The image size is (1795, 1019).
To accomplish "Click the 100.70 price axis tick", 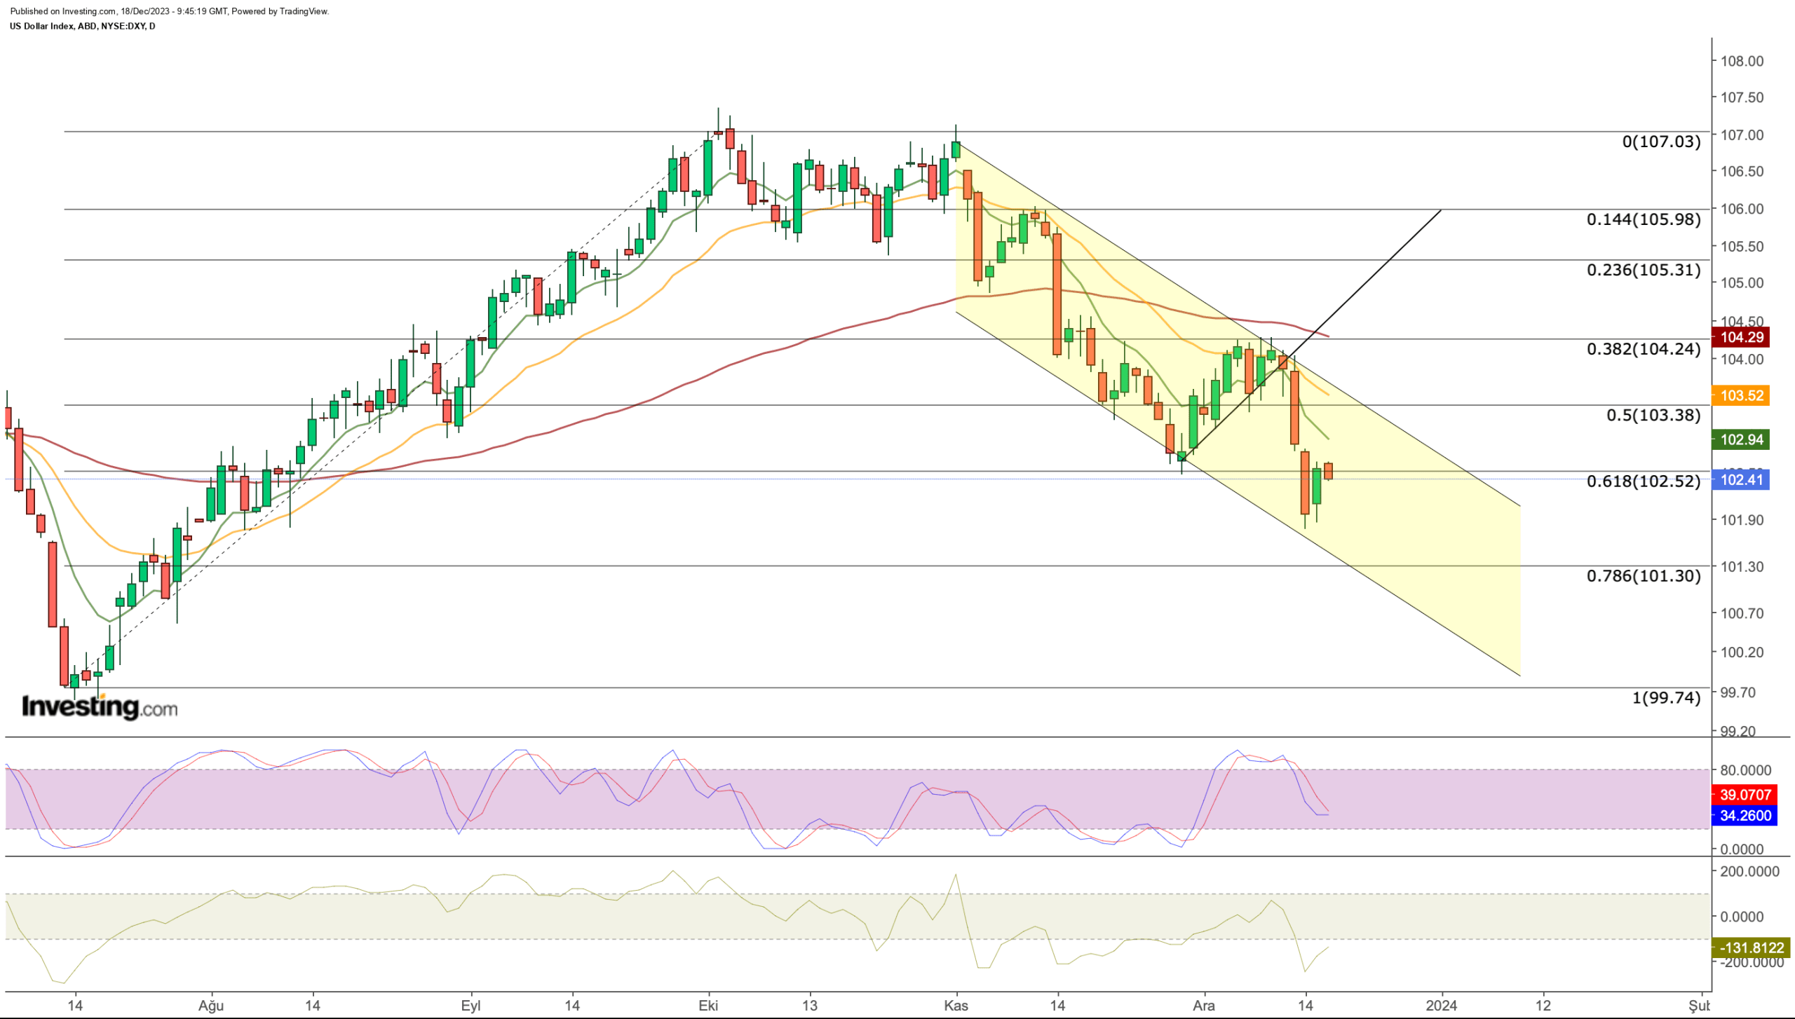I will click(1742, 613).
